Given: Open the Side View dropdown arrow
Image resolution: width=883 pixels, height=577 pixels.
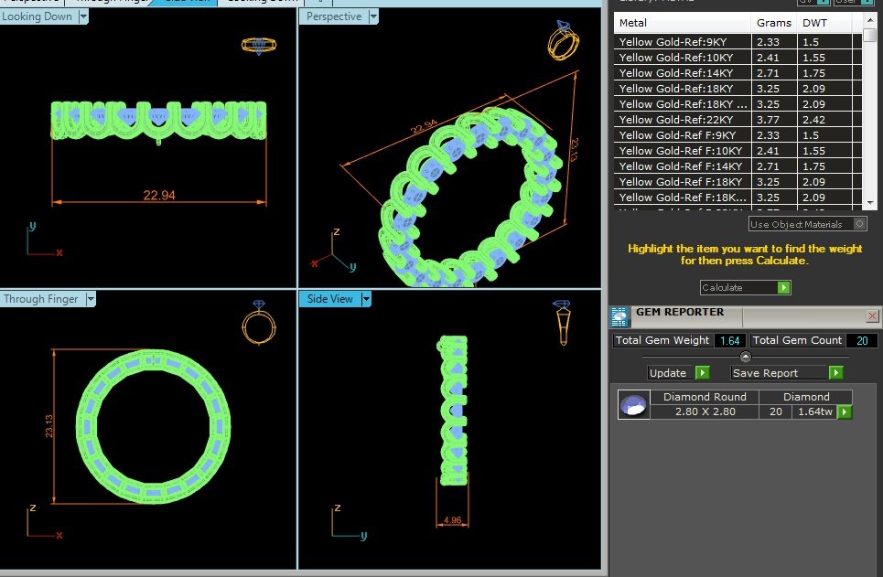Looking at the screenshot, I should pos(366,299).
